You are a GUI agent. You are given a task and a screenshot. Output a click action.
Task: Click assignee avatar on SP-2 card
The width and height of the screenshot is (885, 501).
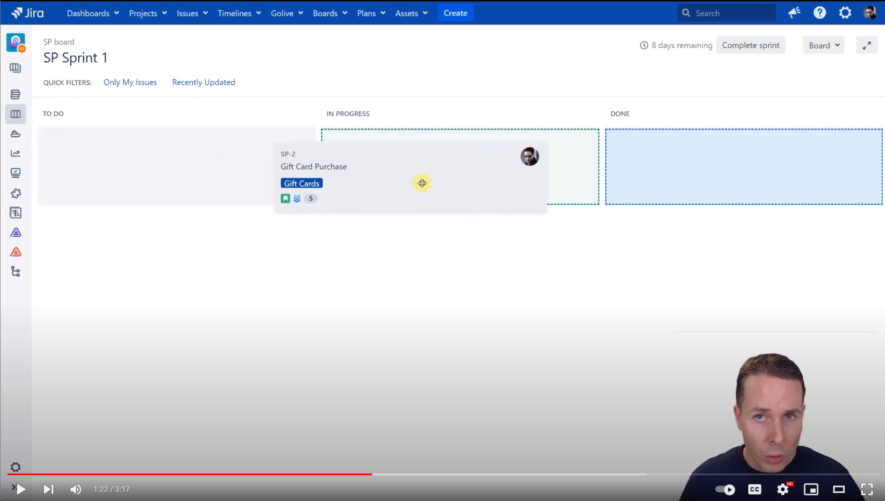530,156
